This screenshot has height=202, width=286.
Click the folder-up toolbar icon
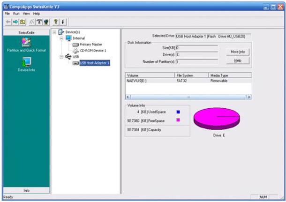coord(23,22)
